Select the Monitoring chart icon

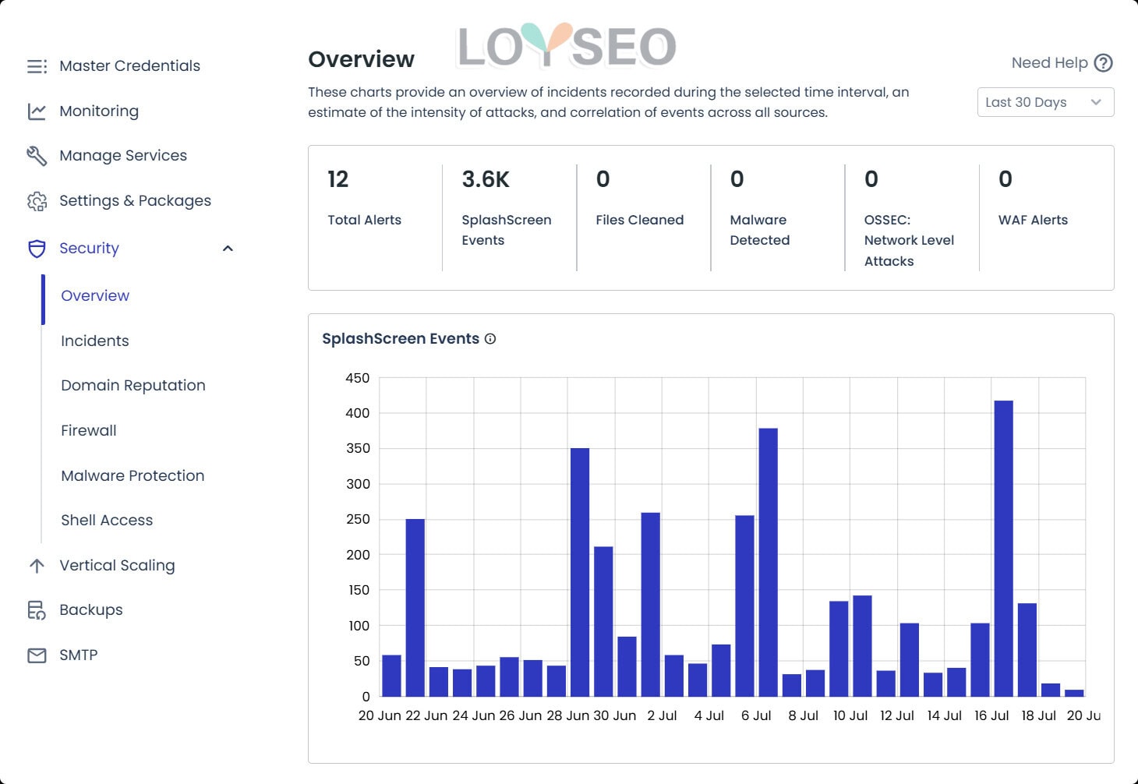(37, 111)
